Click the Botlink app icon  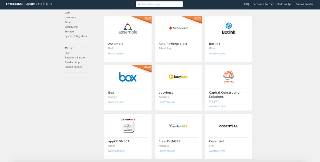pyautogui.click(x=229, y=27)
